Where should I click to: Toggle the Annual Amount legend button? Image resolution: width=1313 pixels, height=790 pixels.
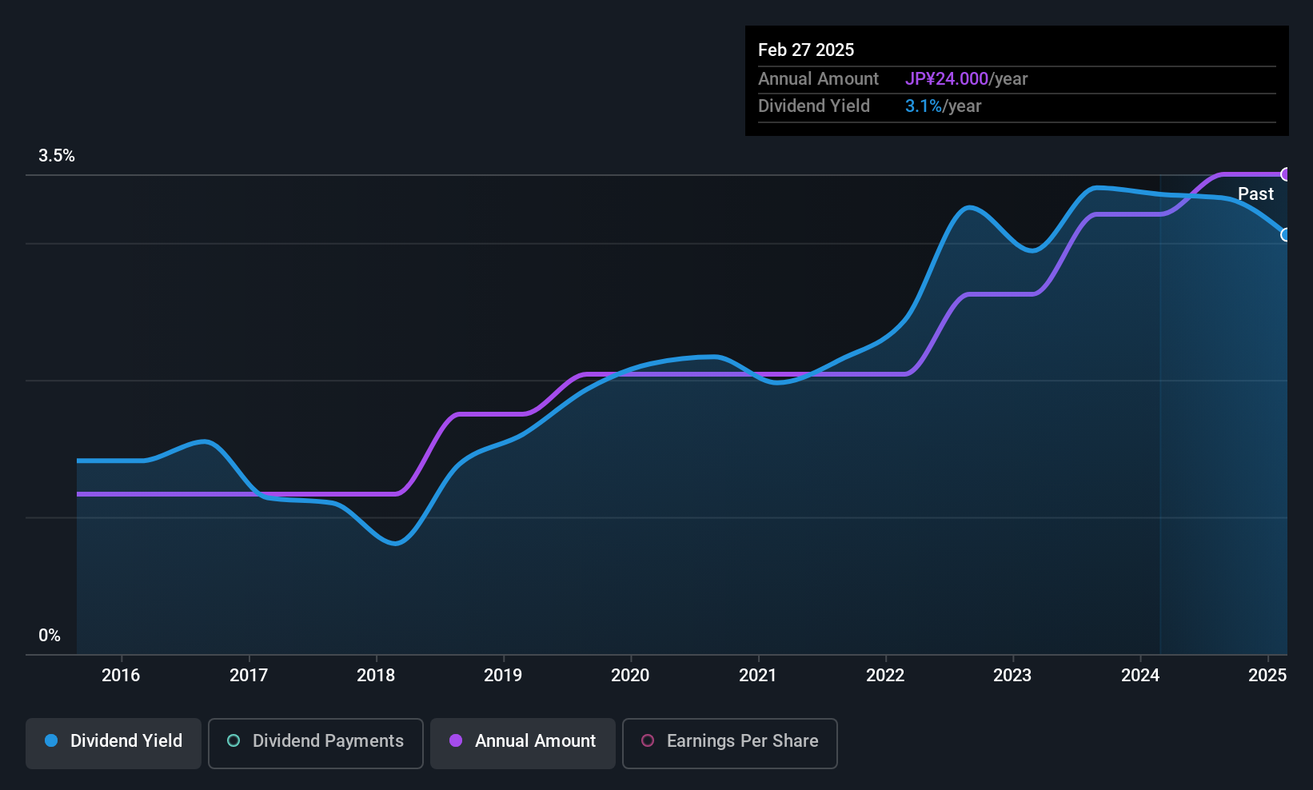[523, 743]
